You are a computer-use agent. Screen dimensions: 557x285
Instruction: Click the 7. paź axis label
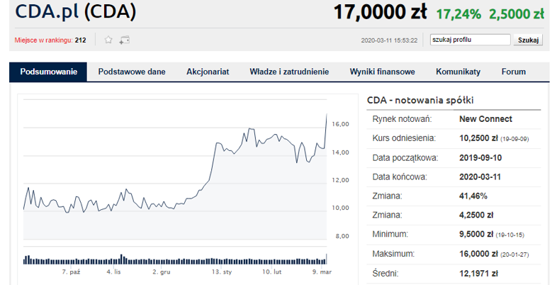click(x=71, y=272)
